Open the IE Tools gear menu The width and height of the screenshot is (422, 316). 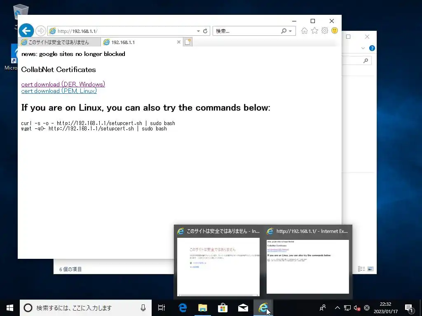(325, 30)
